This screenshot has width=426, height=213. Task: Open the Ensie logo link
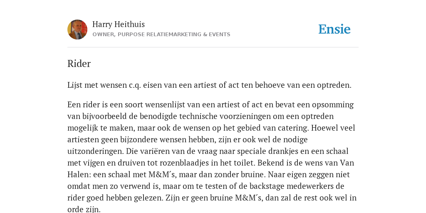pos(334,30)
